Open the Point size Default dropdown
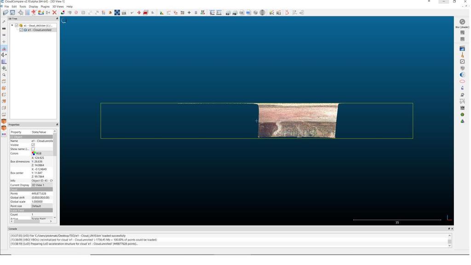This screenshot has width=471, height=265. pos(42,206)
